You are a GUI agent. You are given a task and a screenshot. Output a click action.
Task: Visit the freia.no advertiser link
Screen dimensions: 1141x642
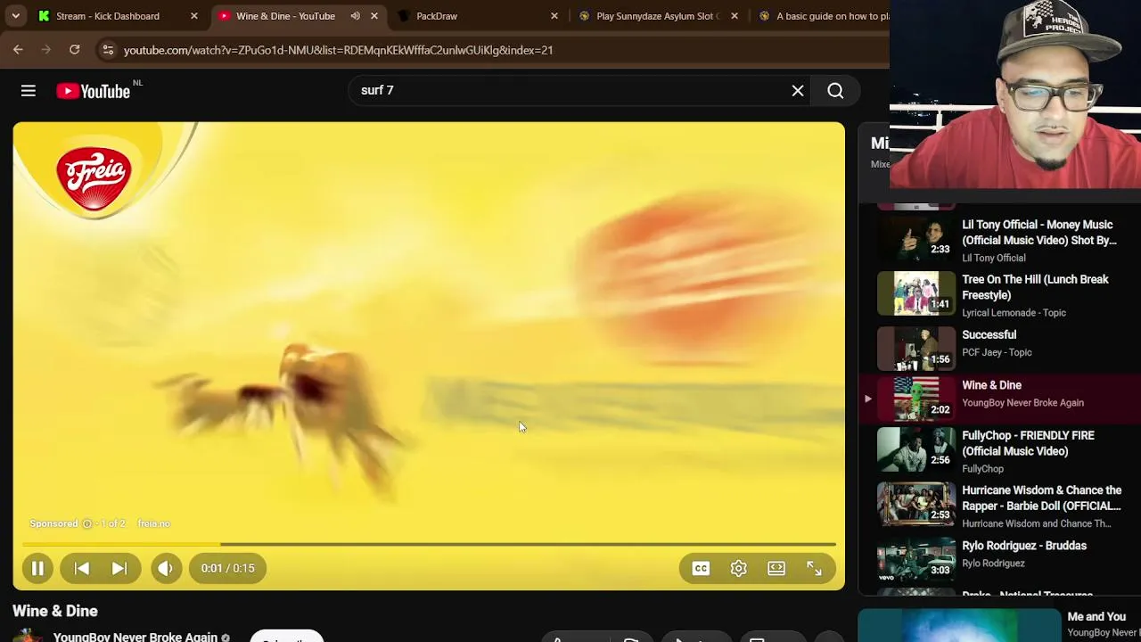[153, 523]
